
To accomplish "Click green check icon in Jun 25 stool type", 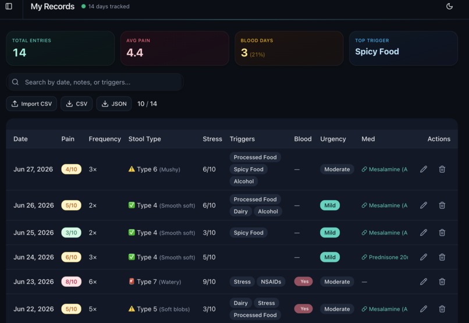I will click(x=132, y=232).
